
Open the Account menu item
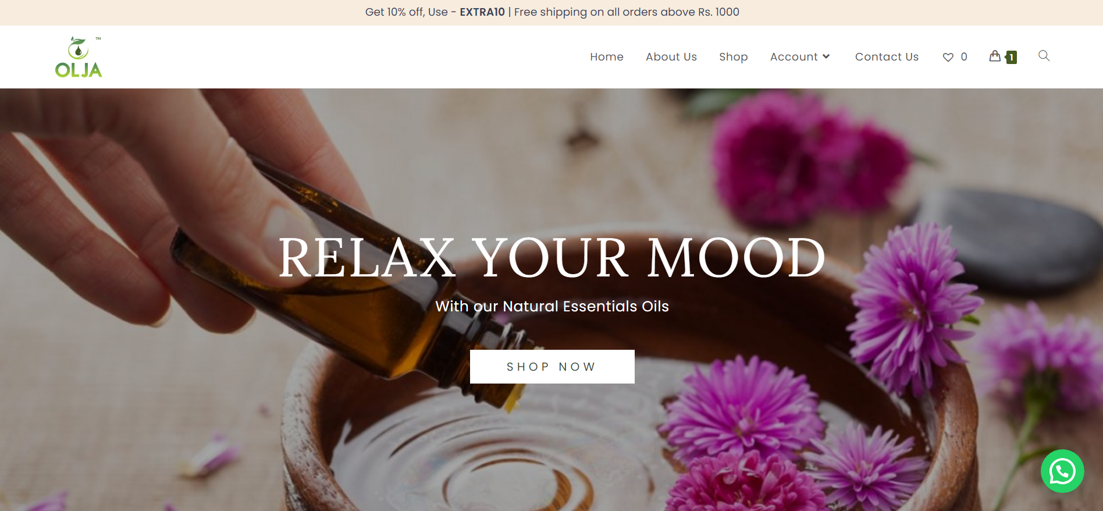pos(794,56)
